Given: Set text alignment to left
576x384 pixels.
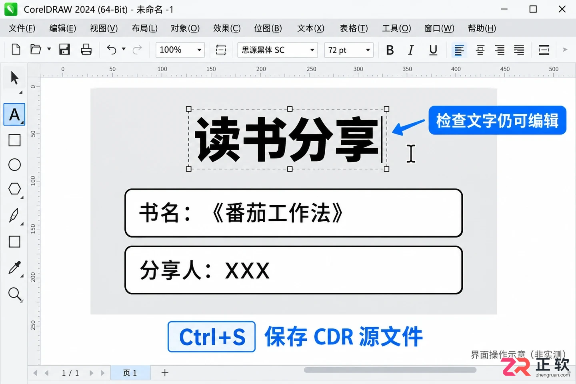Looking at the screenshot, I should pos(459,50).
